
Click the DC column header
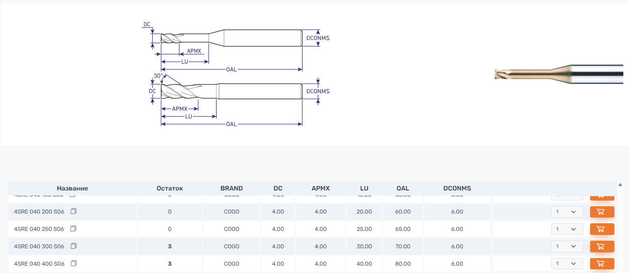(278, 188)
